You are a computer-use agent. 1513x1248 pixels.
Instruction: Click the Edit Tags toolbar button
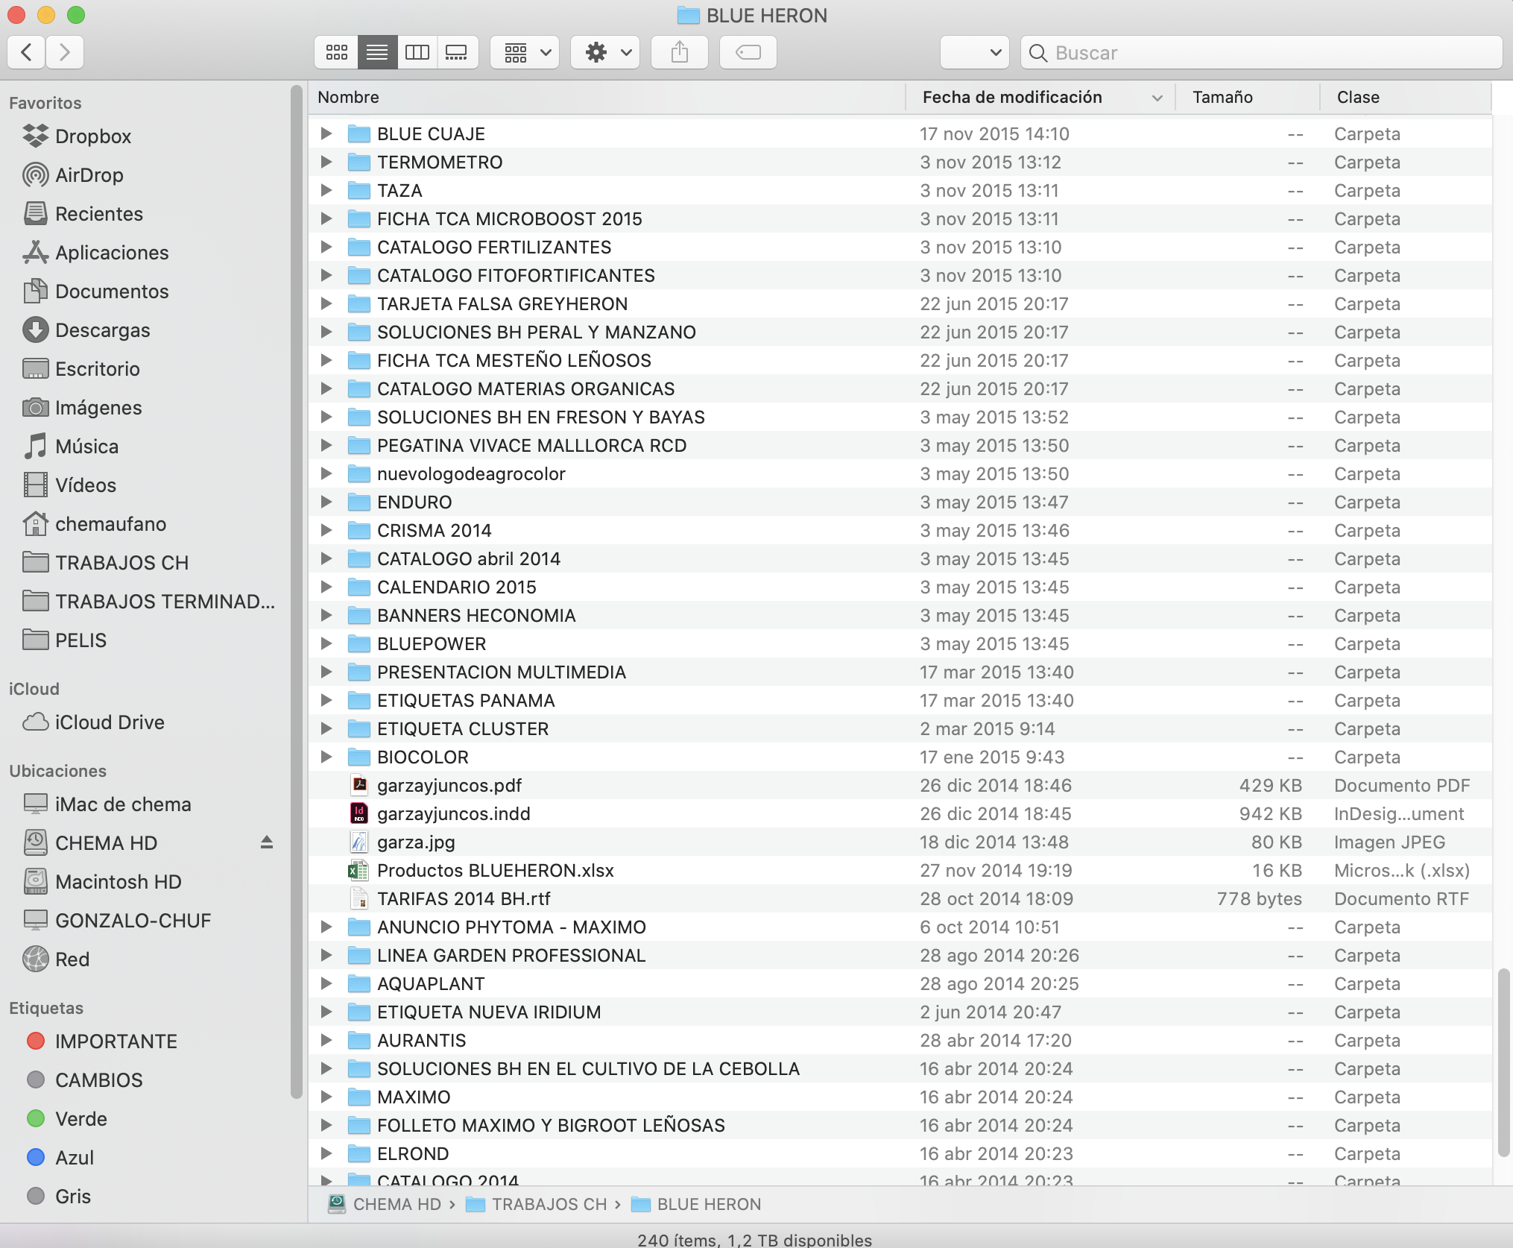[x=748, y=52]
